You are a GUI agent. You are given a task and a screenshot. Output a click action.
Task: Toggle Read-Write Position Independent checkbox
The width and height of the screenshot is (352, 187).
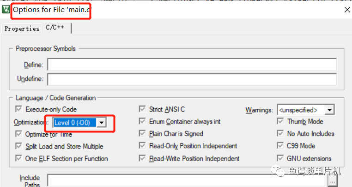click(x=142, y=158)
